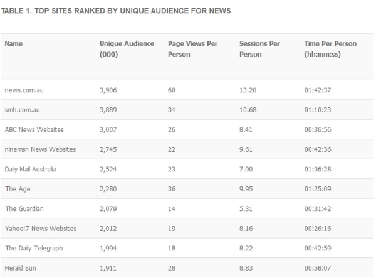
Task: Select the unique audience value '2,745'
Action: pyautogui.click(x=108, y=149)
